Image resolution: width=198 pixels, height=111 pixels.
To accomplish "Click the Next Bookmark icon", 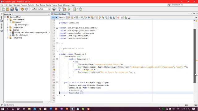I will [x=103, y=18].
